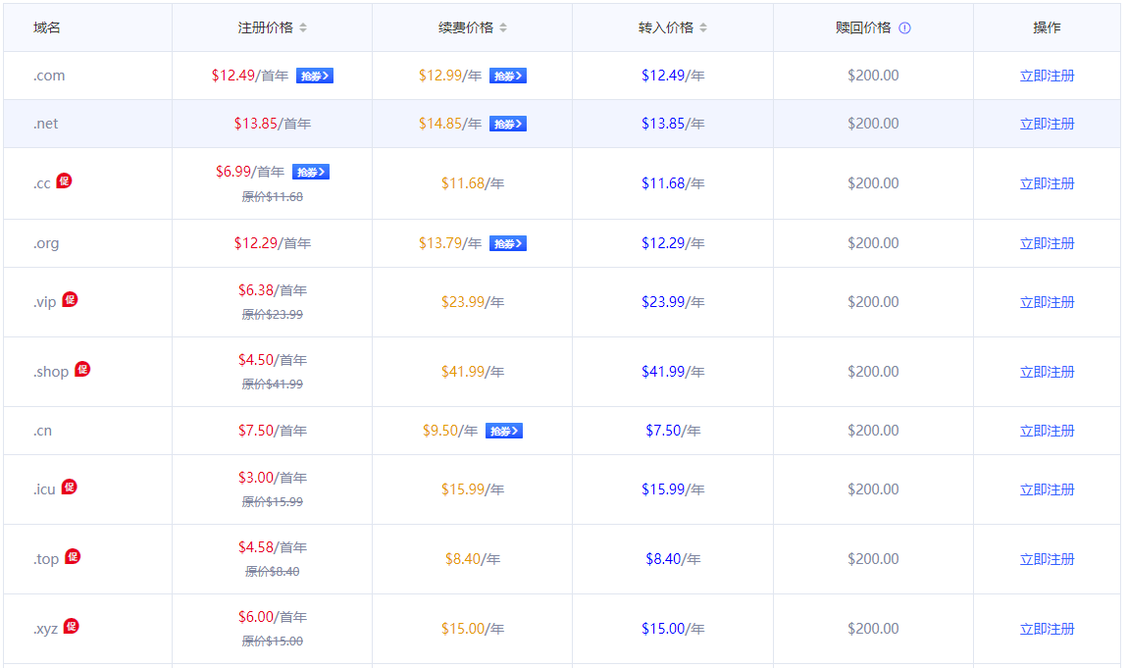
Task: Click promo badge next to .icu
Action: (x=69, y=487)
